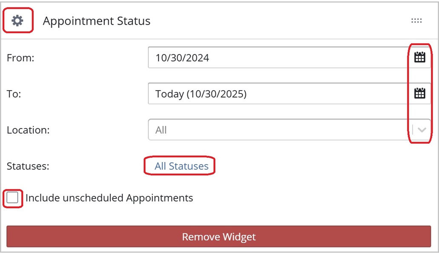Screen dimensions: 439x253
Task: Click the To date field showing Today
Action: [x=201, y=94]
